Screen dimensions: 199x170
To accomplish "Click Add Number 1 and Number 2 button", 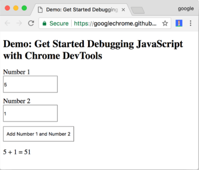I will (x=38, y=134).
